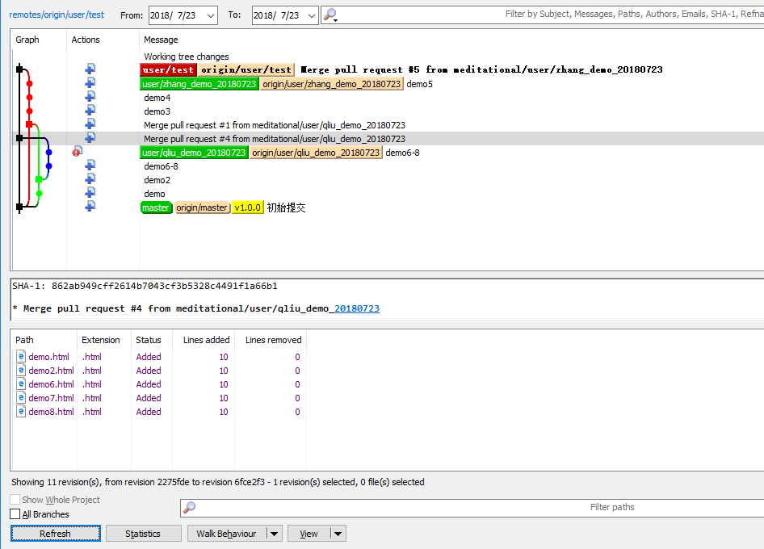
Task: Expand the View button dropdown arrow
Action: pos(338,534)
